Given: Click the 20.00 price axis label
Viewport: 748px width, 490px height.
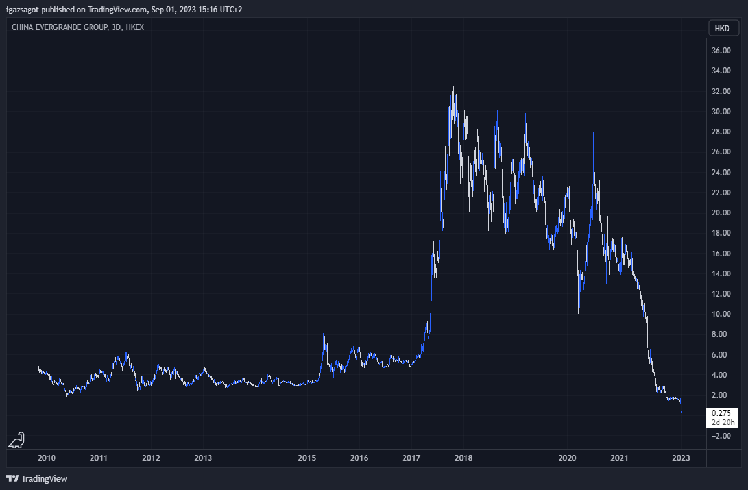Looking at the screenshot, I should [x=721, y=213].
